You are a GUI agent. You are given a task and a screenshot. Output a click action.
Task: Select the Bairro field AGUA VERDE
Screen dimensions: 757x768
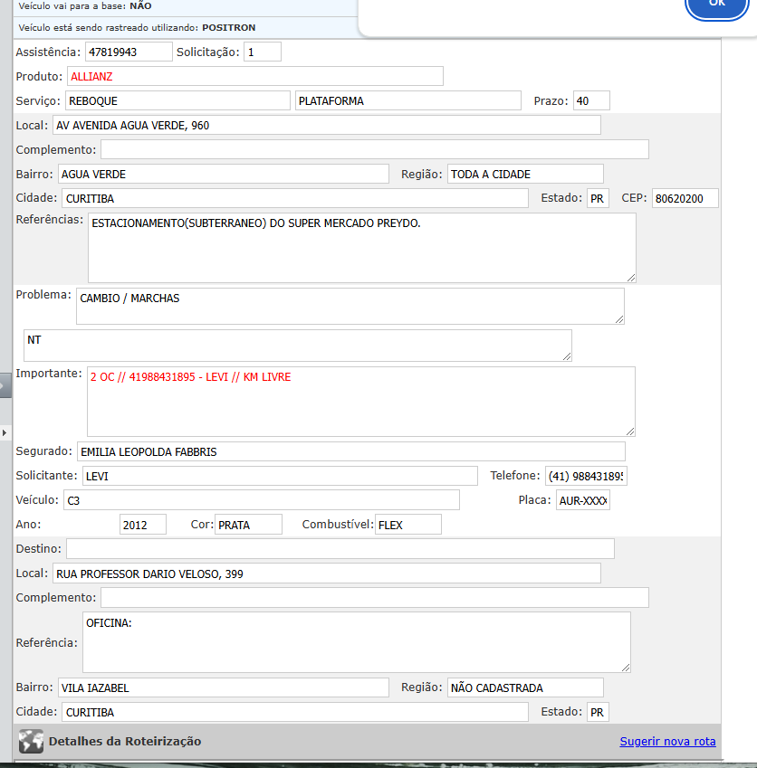(x=223, y=175)
